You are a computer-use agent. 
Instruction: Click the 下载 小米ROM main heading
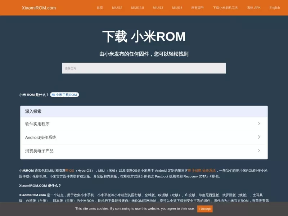(x=144, y=36)
